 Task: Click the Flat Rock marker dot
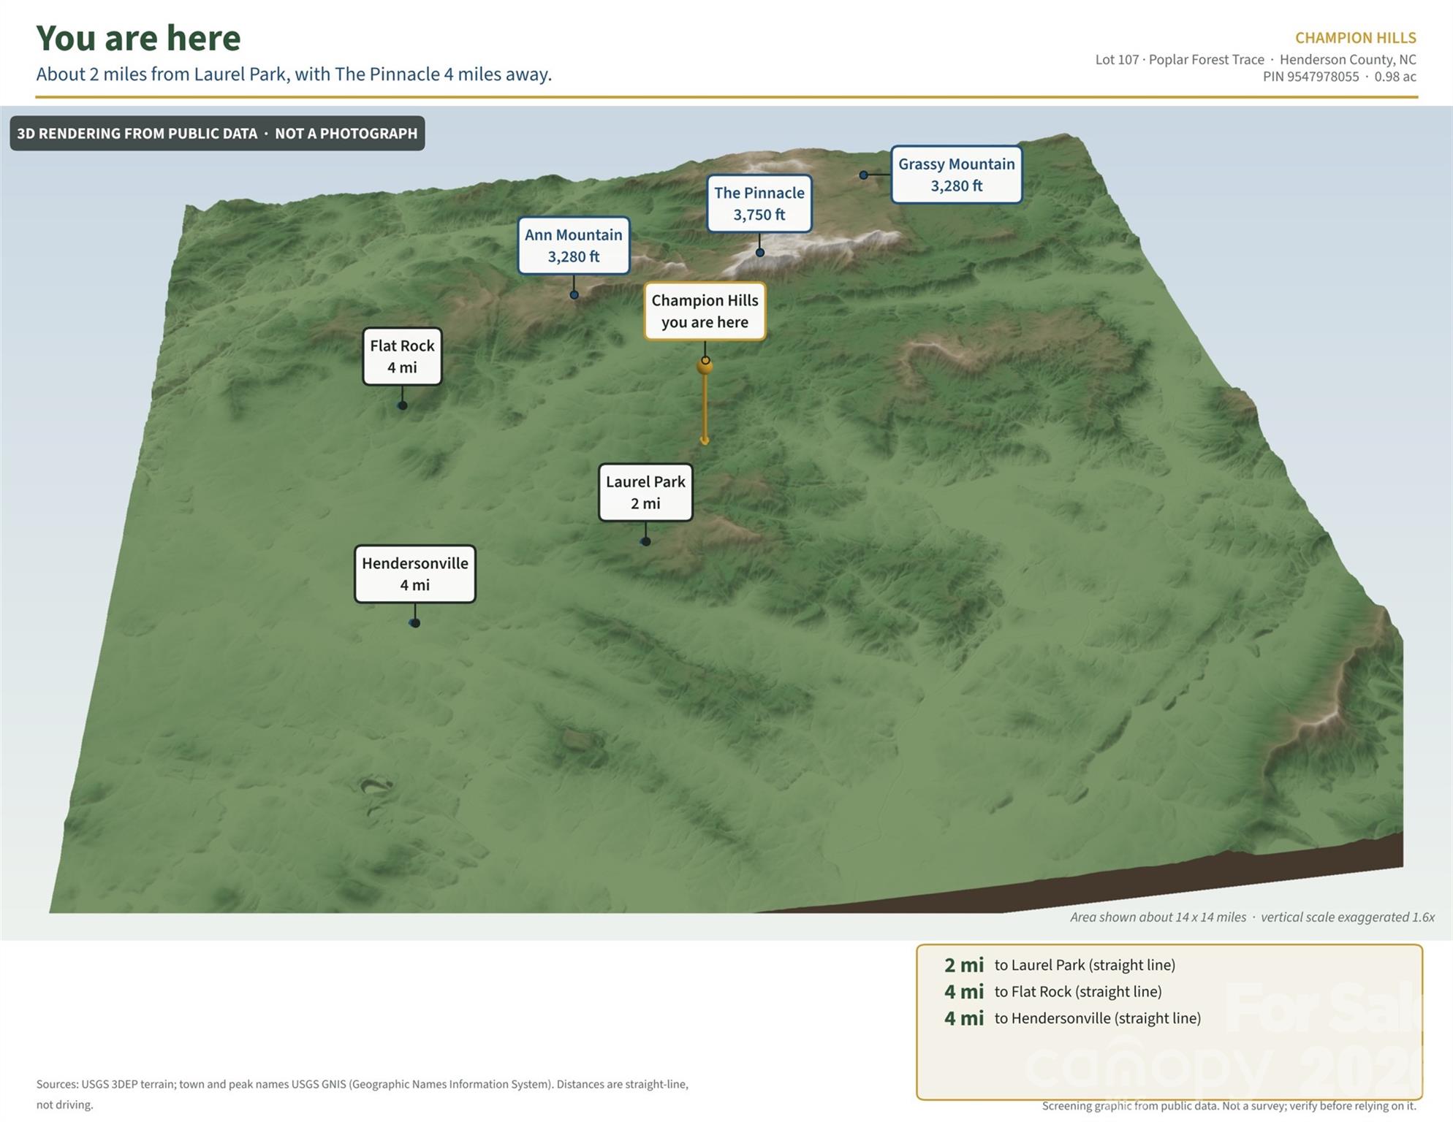click(x=402, y=405)
